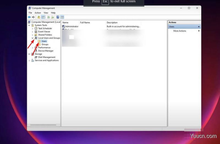This screenshot has width=220, height=144.
Task: Sort by the Full Name column header
Action: tap(92, 23)
